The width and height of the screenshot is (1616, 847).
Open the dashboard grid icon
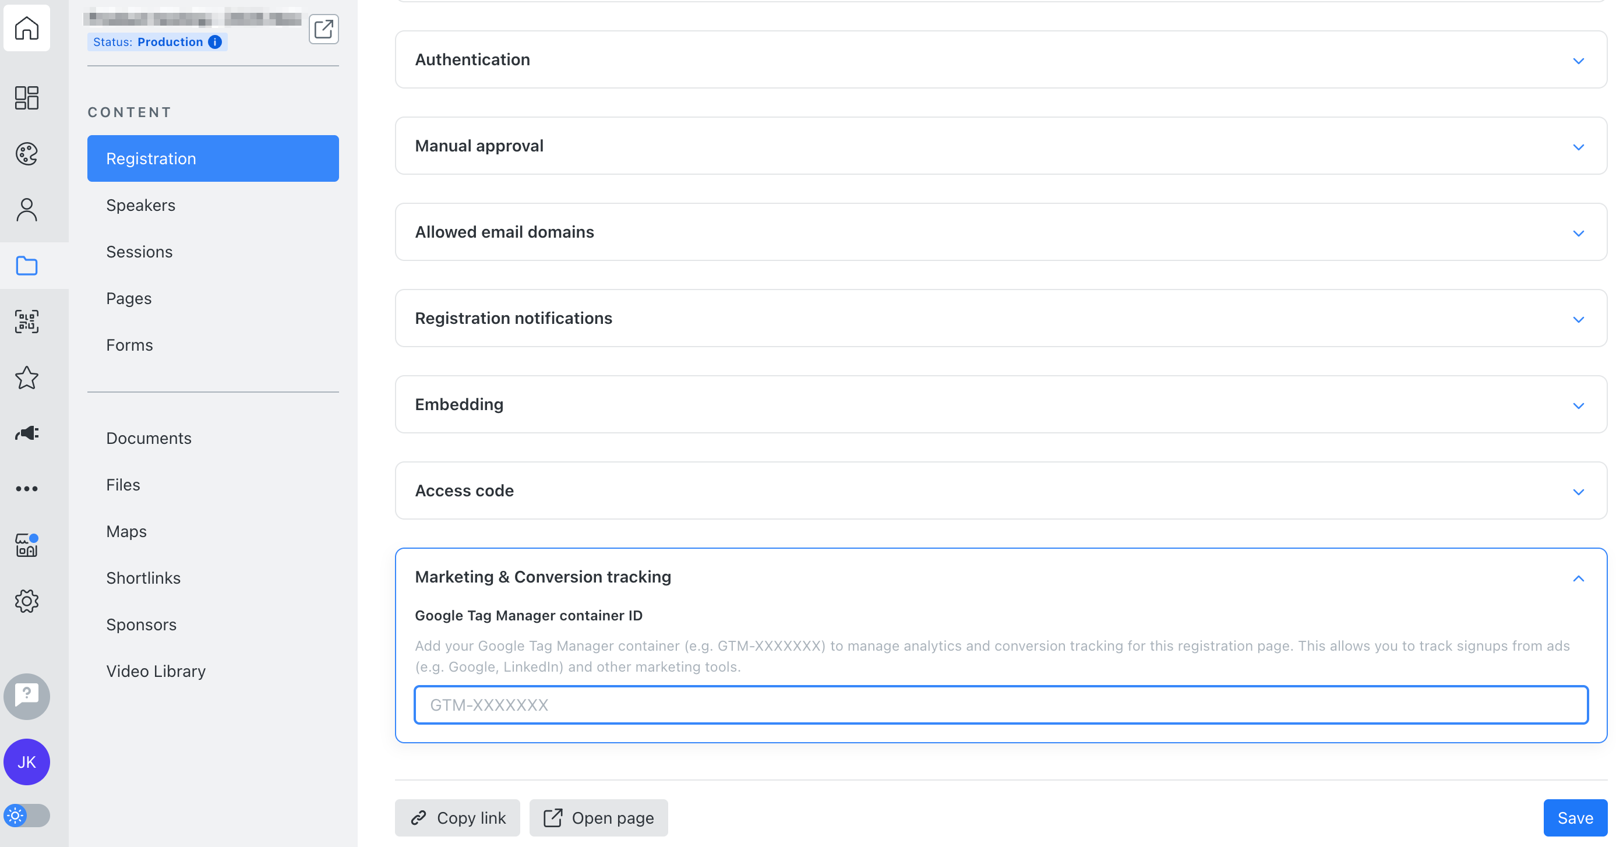(x=26, y=98)
